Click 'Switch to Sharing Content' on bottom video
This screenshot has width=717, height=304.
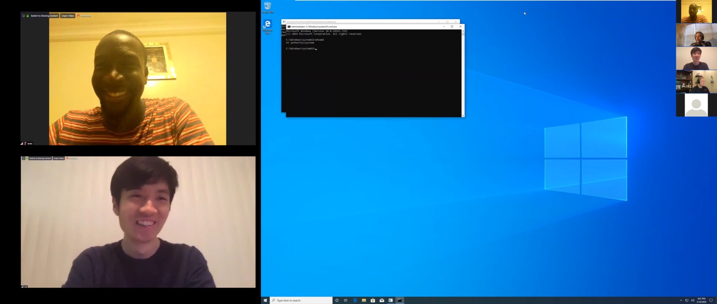[40, 158]
